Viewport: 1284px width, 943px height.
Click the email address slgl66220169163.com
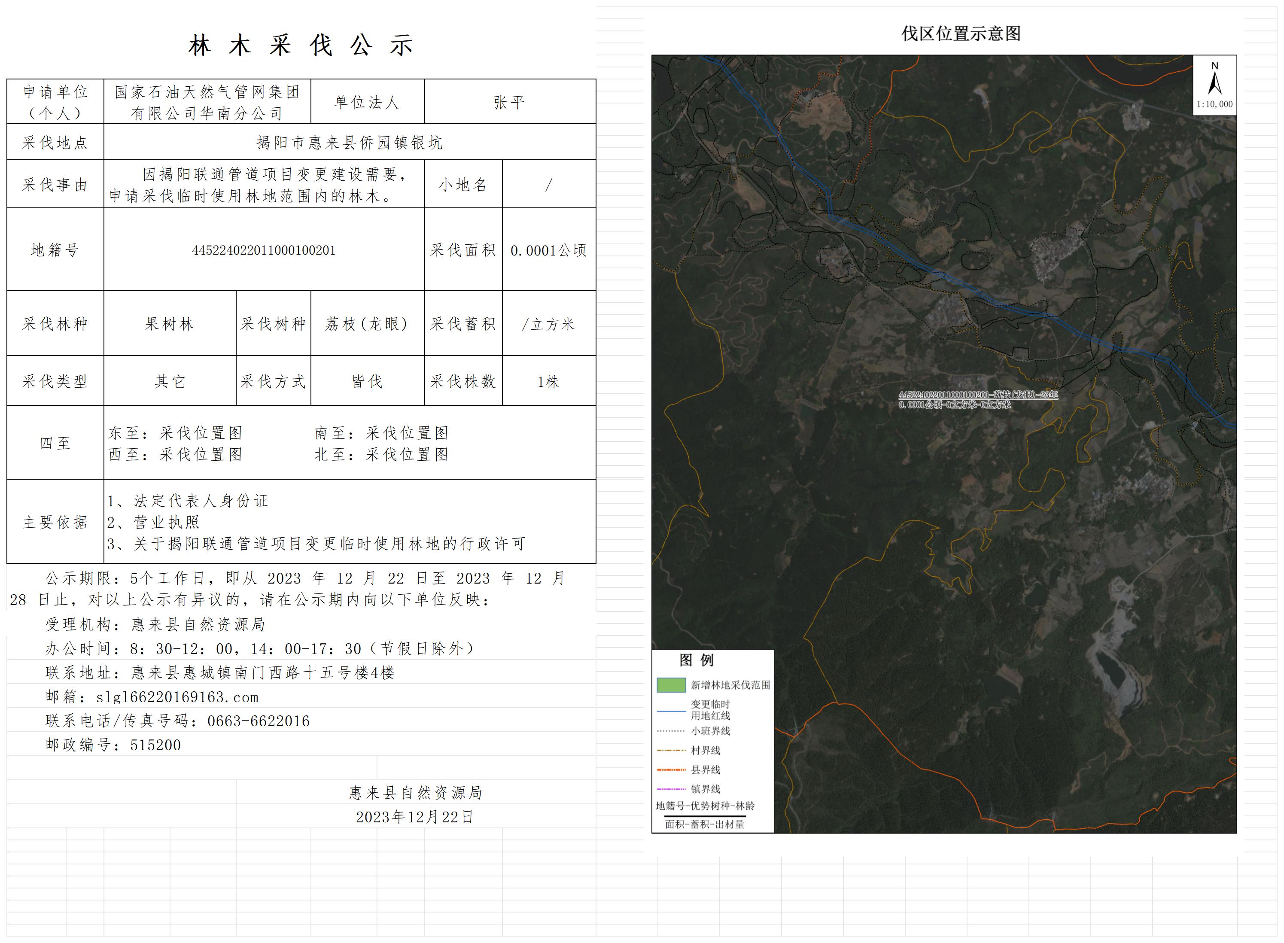coord(177,697)
